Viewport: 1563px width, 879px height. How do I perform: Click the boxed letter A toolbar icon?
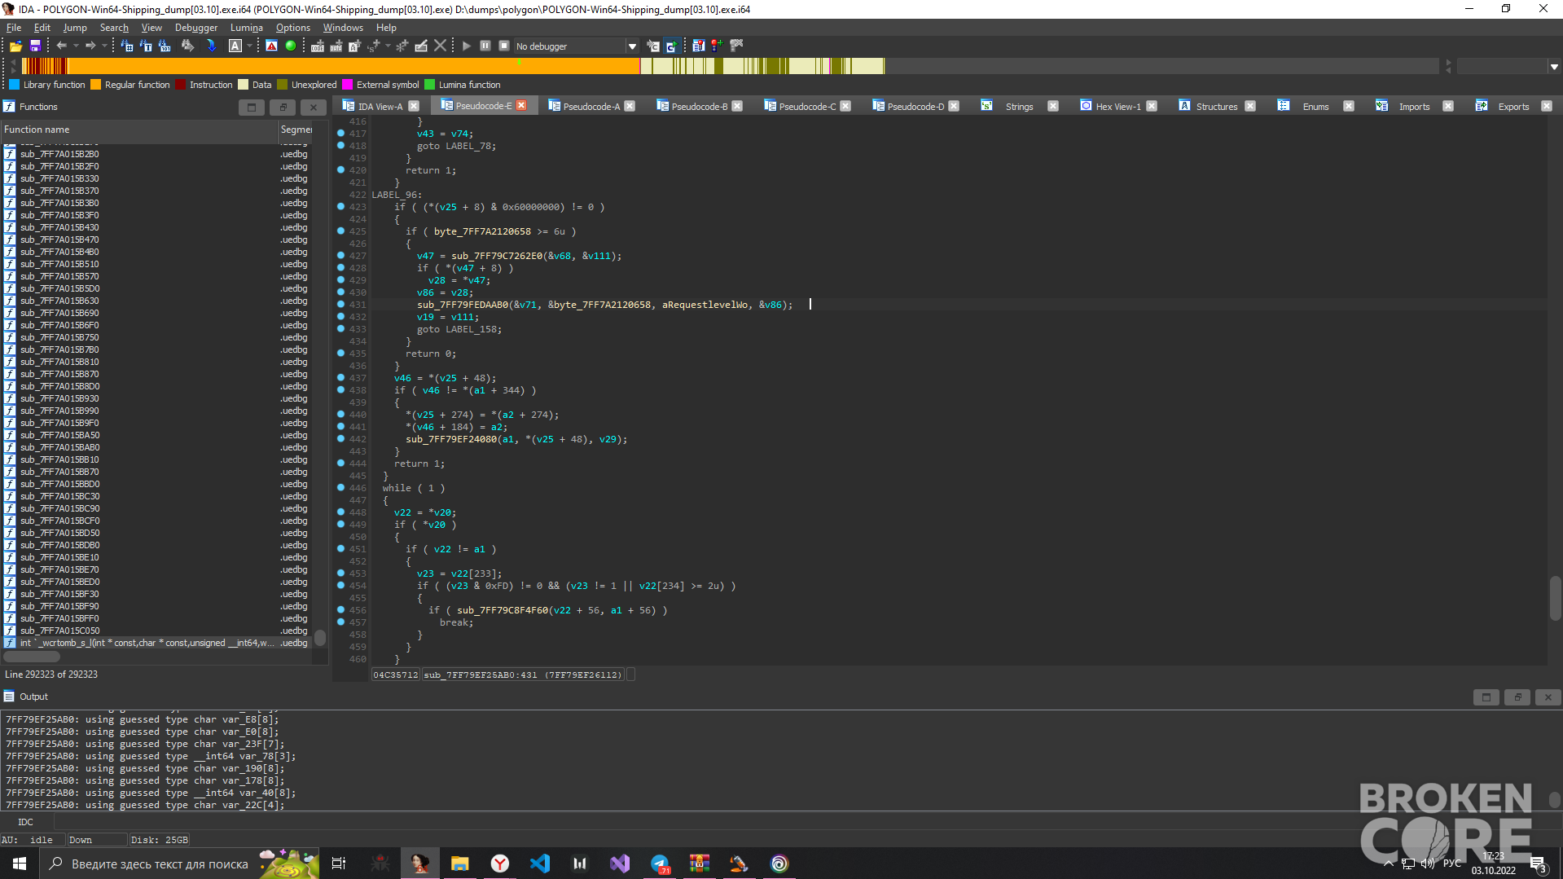[235, 46]
